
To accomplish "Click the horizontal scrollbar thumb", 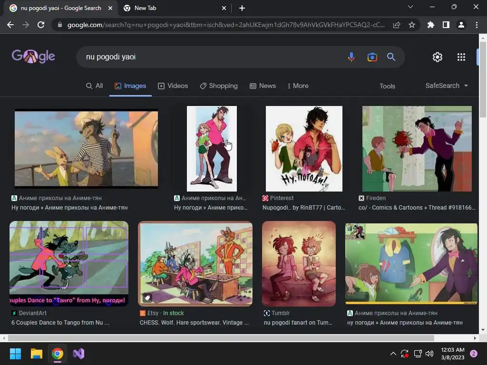I will point(221,338).
